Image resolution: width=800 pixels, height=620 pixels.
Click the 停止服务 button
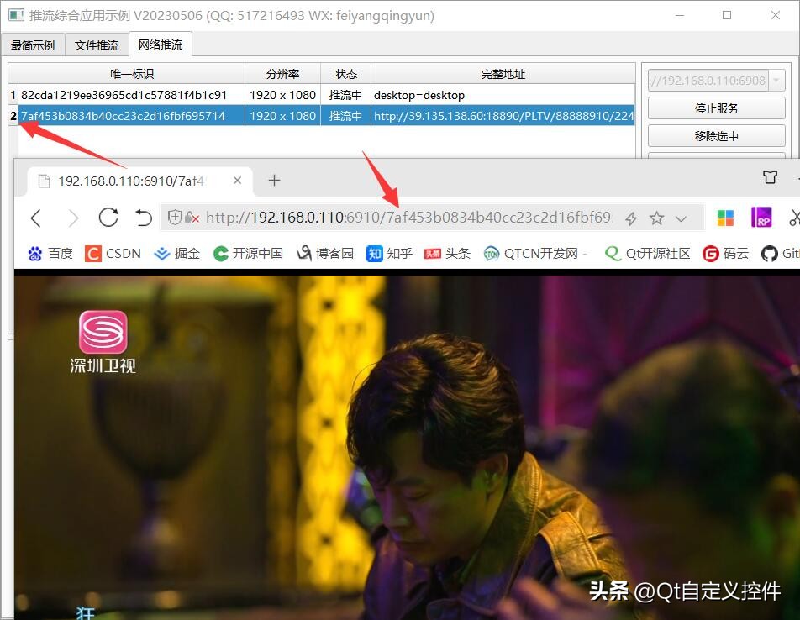tap(715, 108)
